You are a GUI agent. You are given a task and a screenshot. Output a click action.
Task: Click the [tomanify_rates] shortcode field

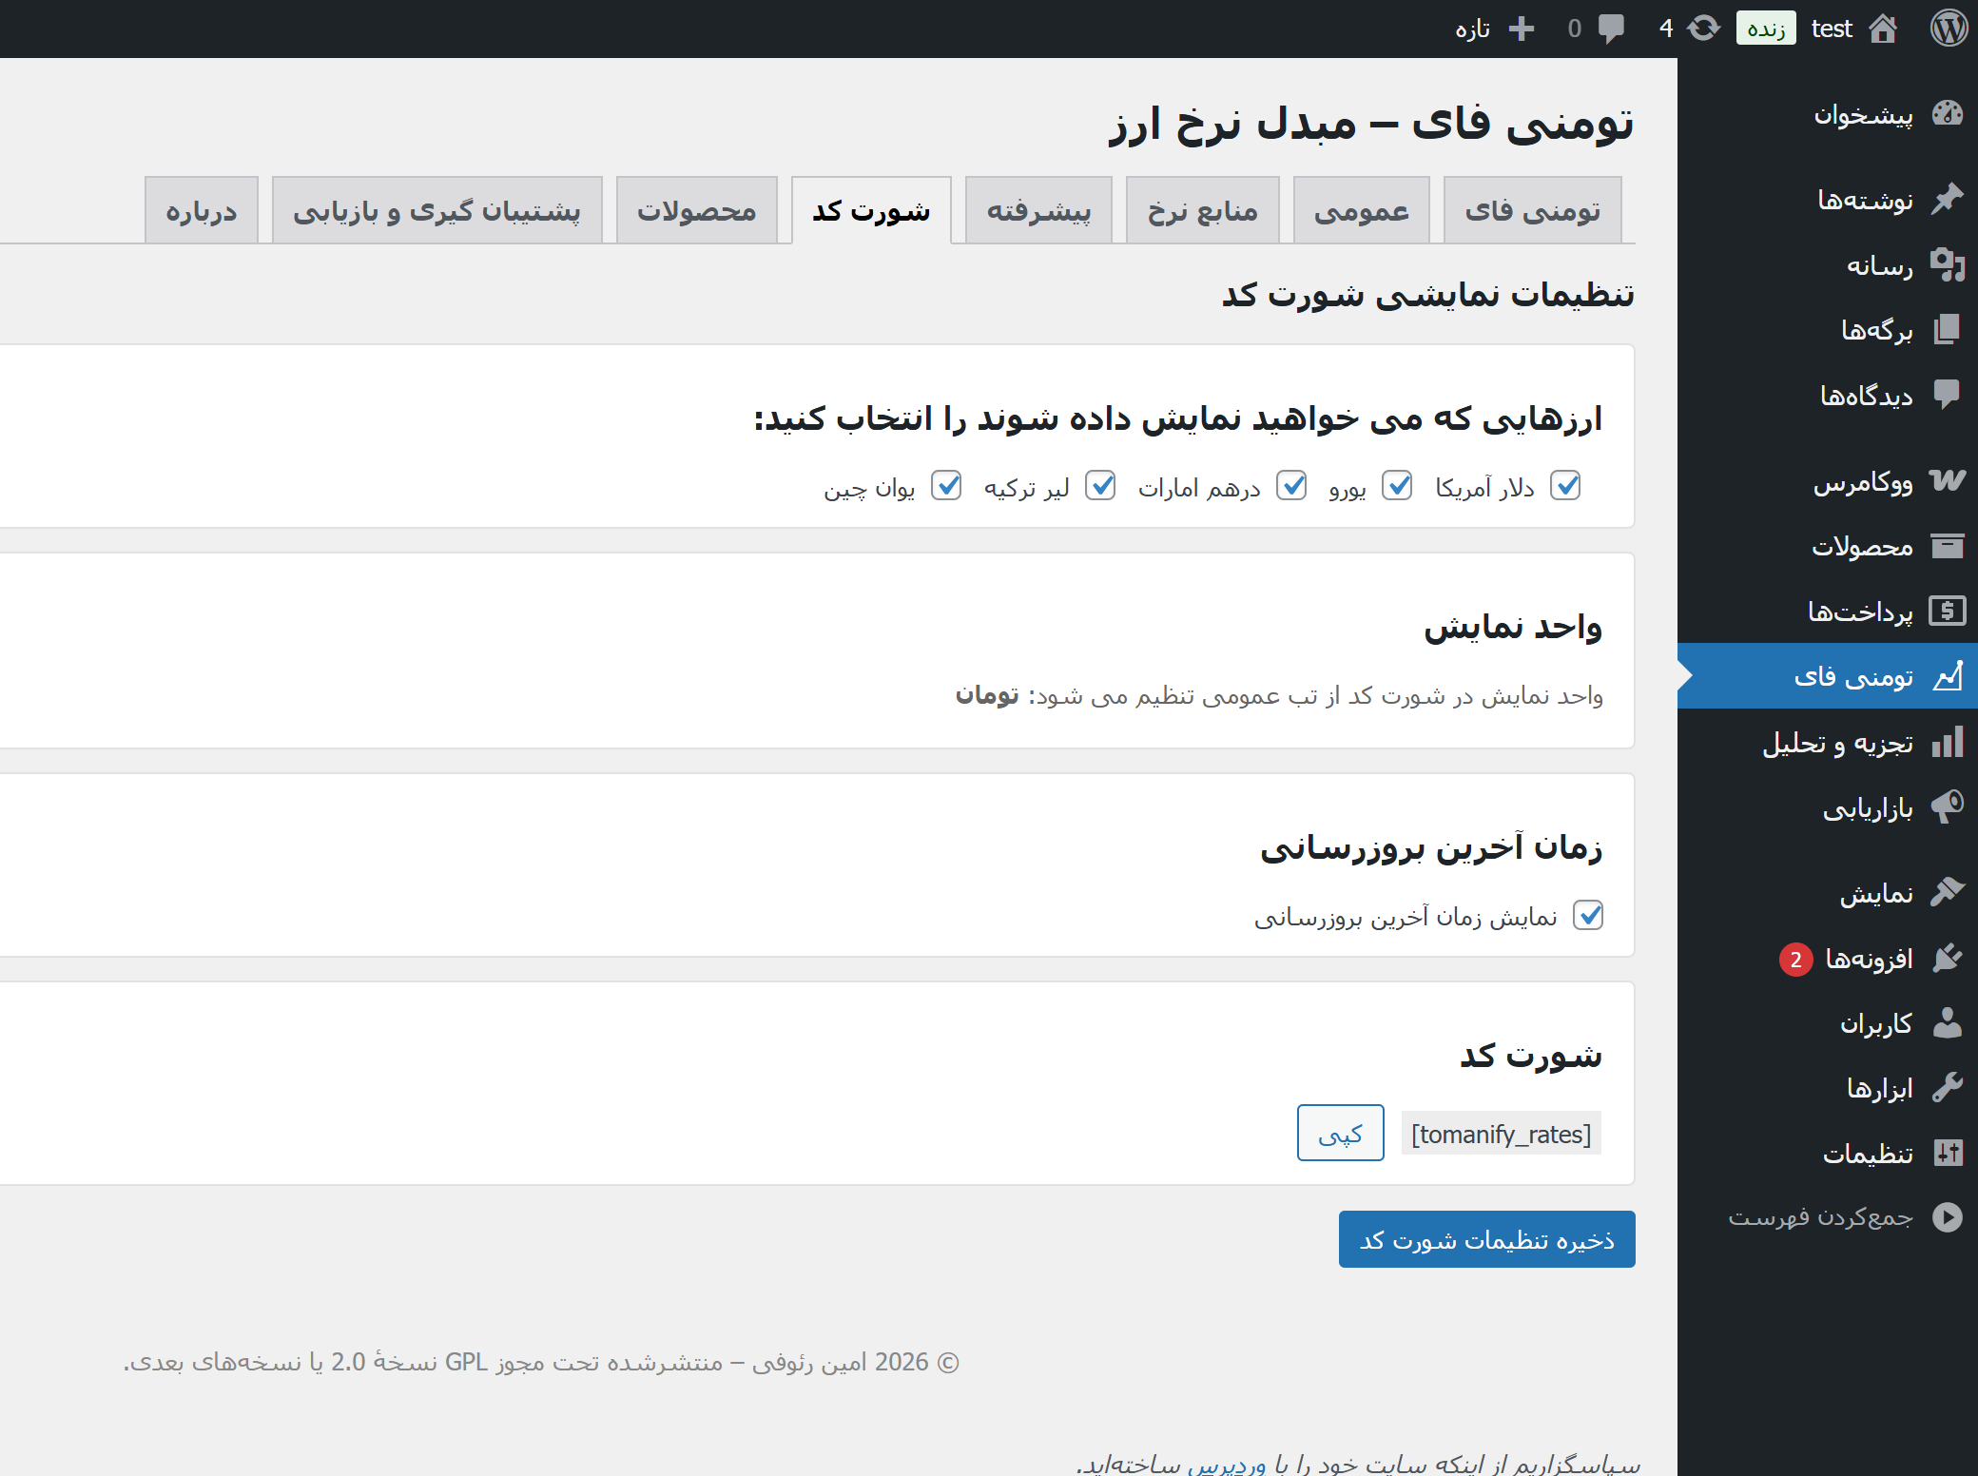click(1501, 1133)
